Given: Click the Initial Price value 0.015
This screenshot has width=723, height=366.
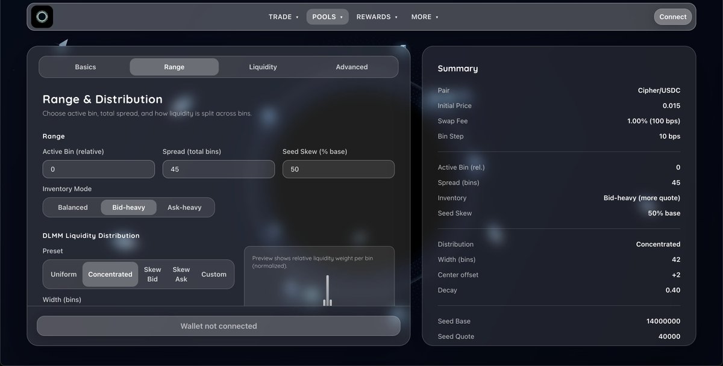Looking at the screenshot, I should 670,105.
